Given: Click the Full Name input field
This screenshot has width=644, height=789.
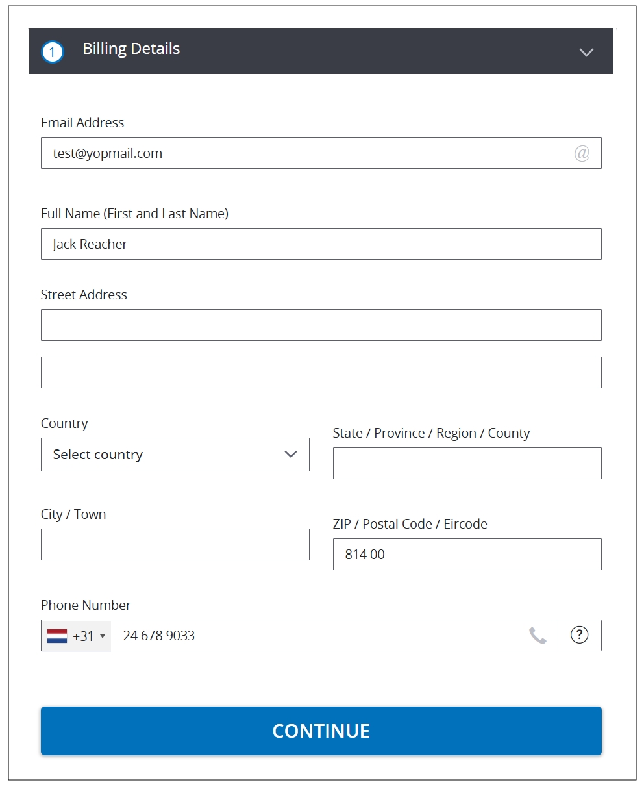Looking at the screenshot, I should pos(321,244).
